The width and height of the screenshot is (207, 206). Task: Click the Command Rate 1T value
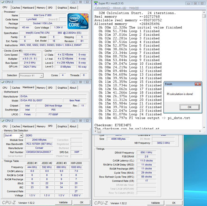pos(146,181)
